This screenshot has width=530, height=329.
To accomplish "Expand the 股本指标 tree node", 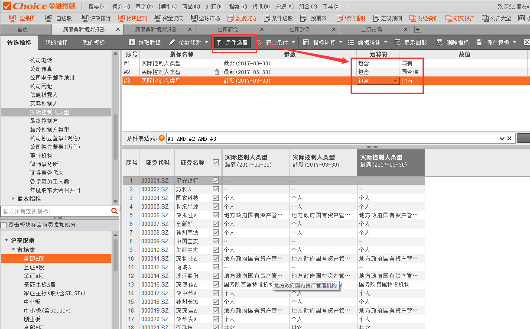I will pos(13,199).
